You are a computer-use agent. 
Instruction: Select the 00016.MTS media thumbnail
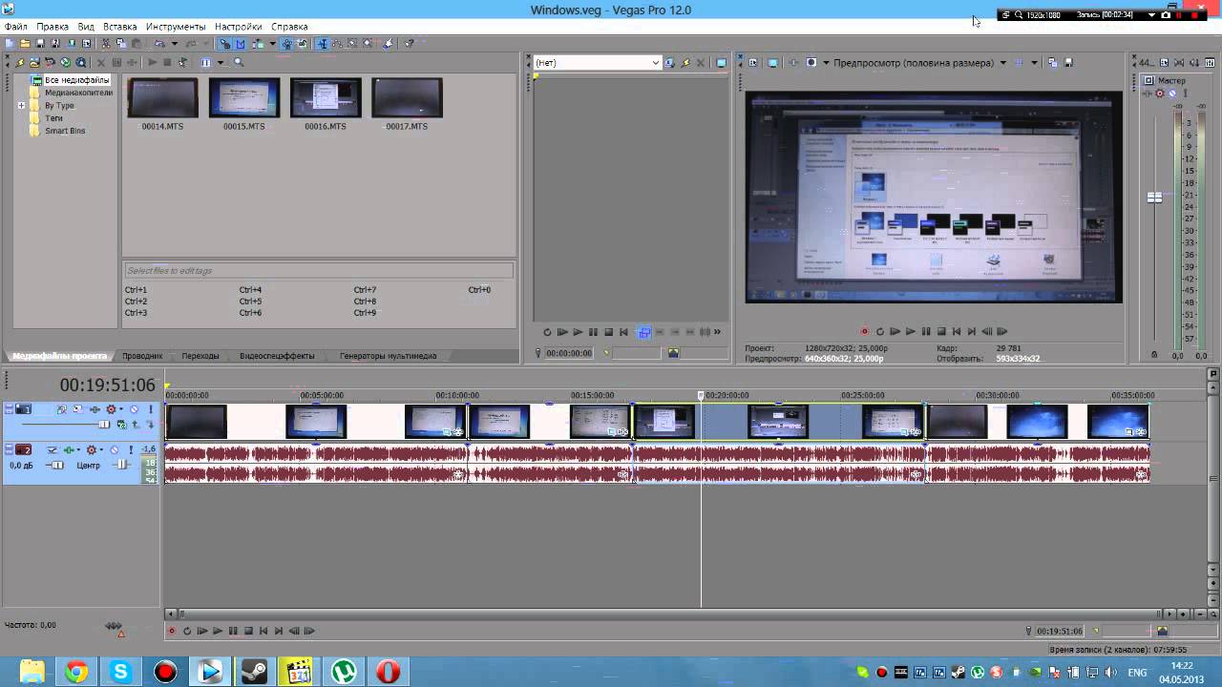326,98
